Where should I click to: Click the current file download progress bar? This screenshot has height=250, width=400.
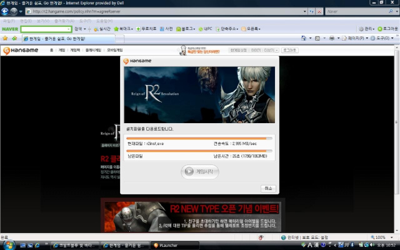199,139
